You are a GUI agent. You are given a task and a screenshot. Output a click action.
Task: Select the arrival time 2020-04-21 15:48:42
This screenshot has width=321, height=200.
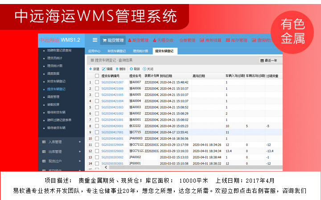pyautogui.click(x=174, y=82)
